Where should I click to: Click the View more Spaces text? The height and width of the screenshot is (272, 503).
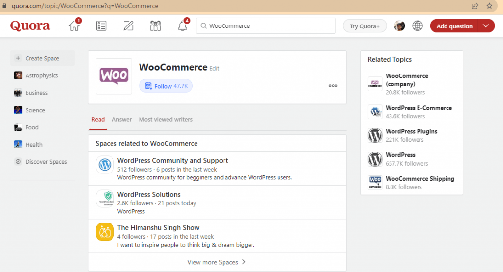[x=213, y=262]
